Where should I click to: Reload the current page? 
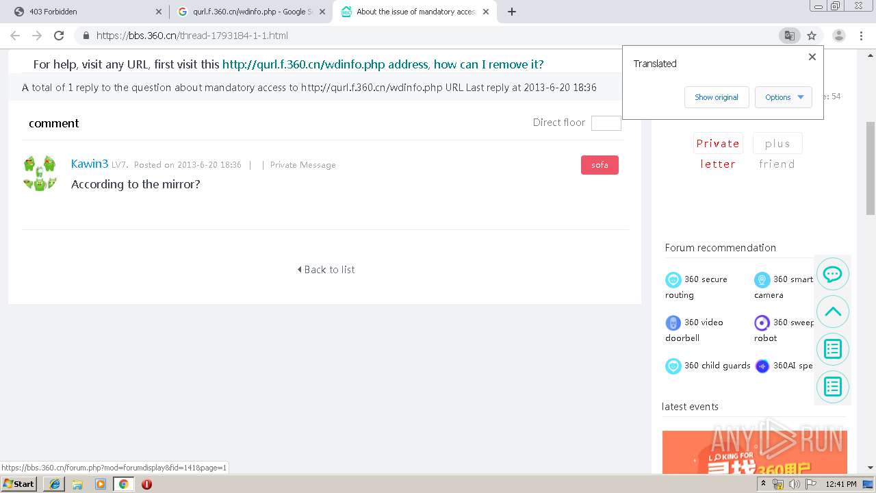pos(59,36)
